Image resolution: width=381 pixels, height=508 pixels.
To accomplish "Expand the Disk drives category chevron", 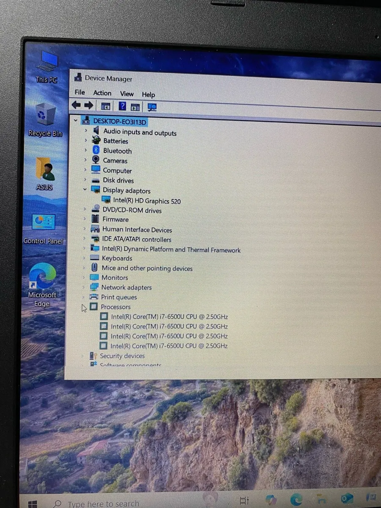I will pos(85,180).
